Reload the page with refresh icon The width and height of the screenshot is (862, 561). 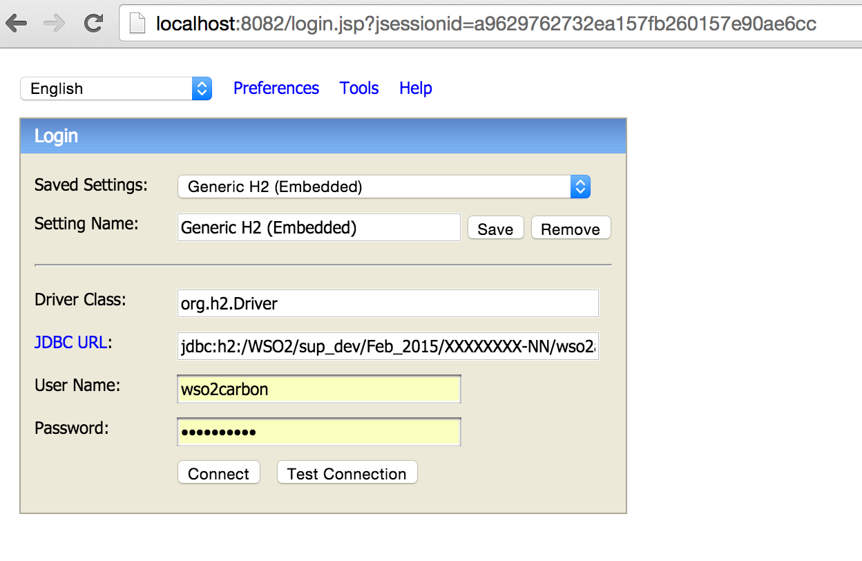click(x=93, y=23)
